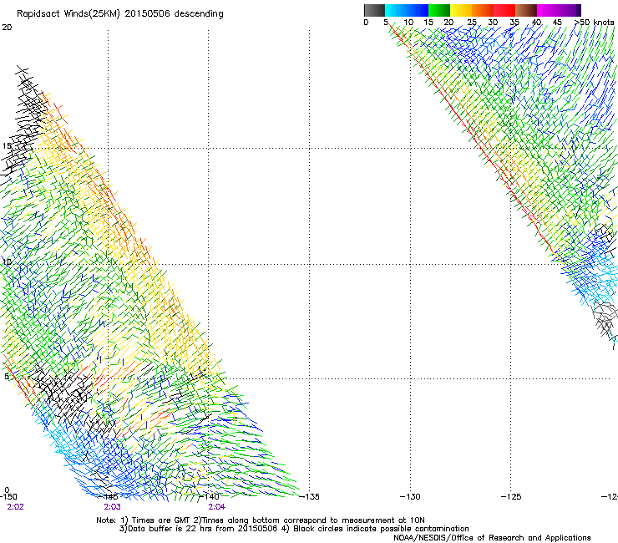Click the note 'Times are GMT'

click(x=160, y=520)
